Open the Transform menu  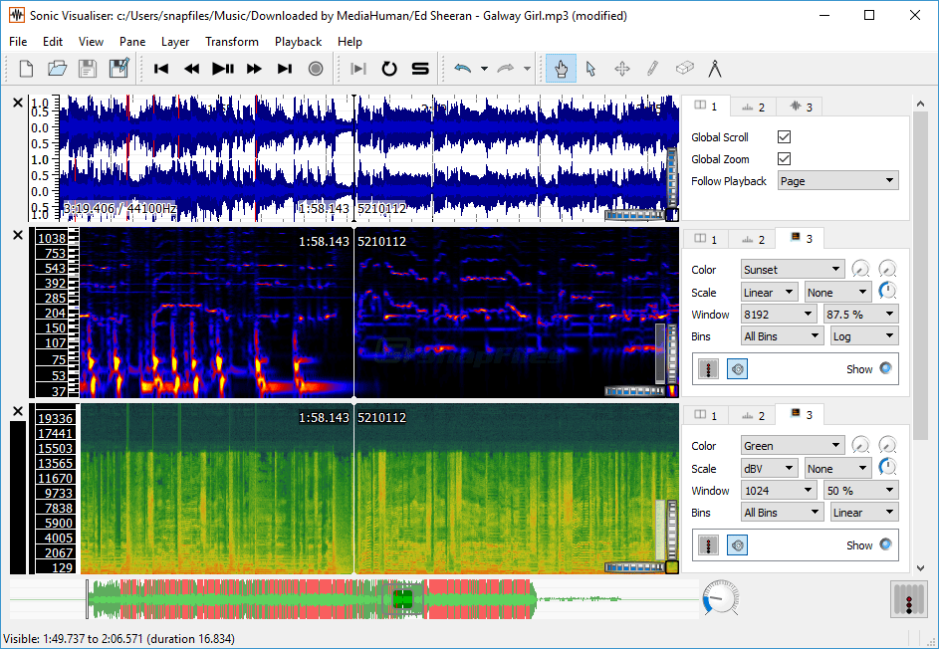[x=232, y=42]
